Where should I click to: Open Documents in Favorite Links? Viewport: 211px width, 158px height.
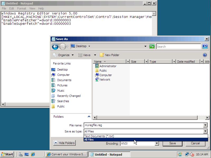64,80
